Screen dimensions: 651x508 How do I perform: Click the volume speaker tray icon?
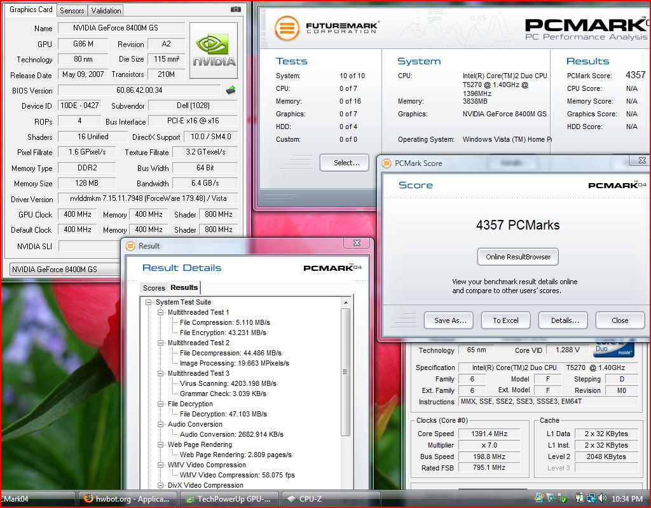click(x=603, y=498)
